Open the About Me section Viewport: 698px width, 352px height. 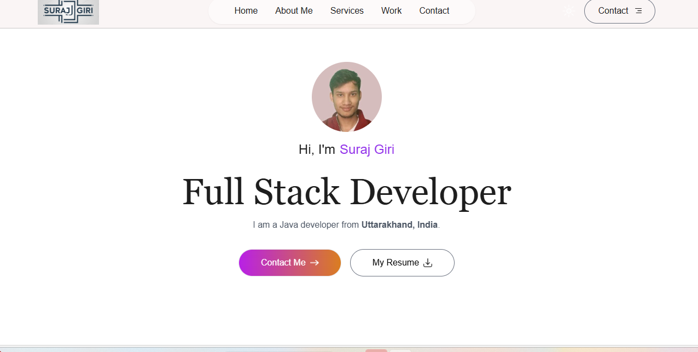click(x=294, y=11)
